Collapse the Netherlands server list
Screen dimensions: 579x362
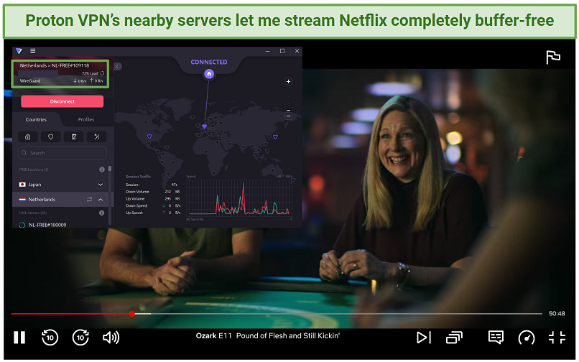100,200
